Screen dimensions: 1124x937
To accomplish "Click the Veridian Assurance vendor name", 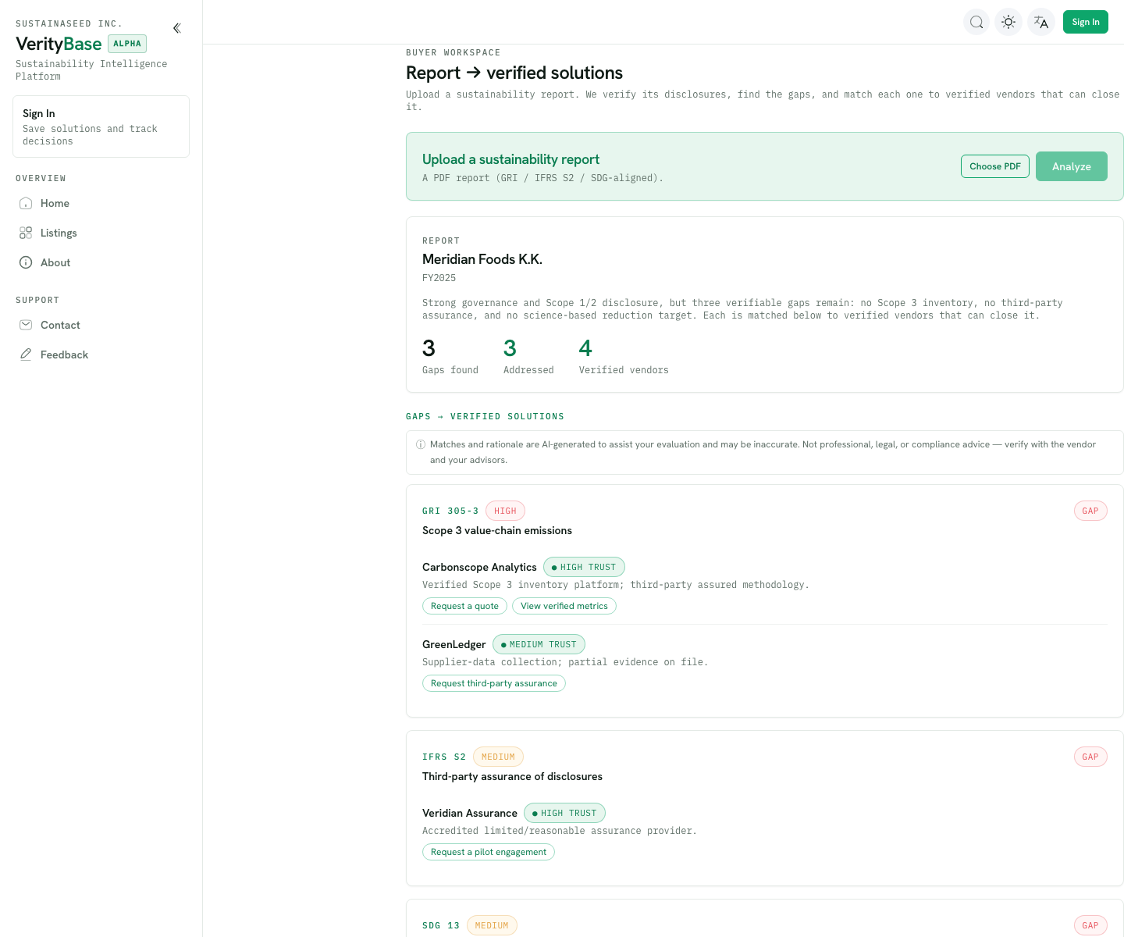I will click(469, 813).
